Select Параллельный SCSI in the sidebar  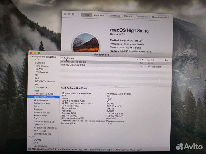tap(44, 121)
